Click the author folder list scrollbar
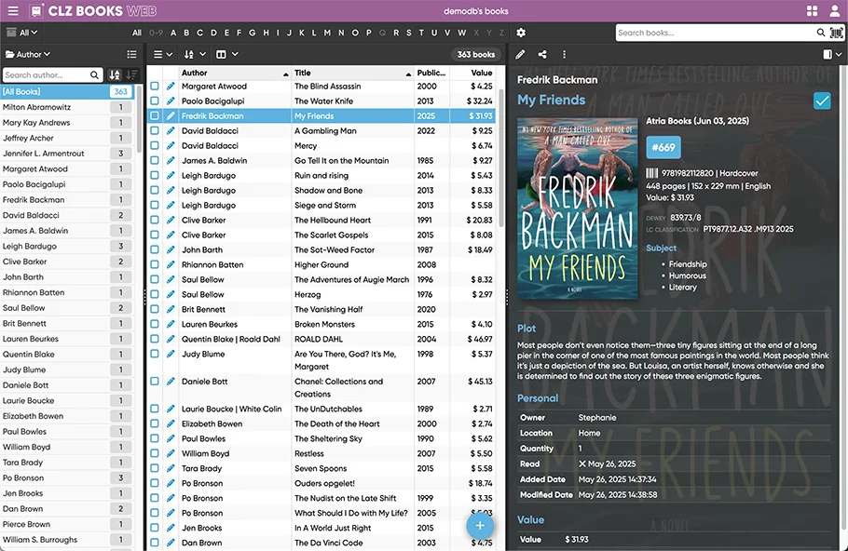The height and width of the screenshot is (551, 848). click(140, 119)
